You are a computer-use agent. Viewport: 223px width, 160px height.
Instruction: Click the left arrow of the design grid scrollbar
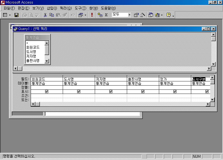33,104
